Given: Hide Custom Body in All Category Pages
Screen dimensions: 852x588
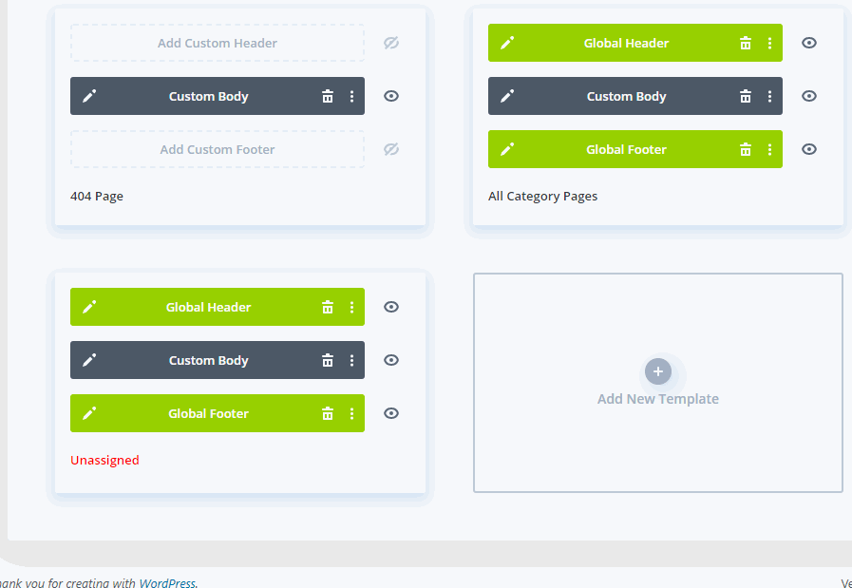Looking at the screenshot, I should pos(809,96).
